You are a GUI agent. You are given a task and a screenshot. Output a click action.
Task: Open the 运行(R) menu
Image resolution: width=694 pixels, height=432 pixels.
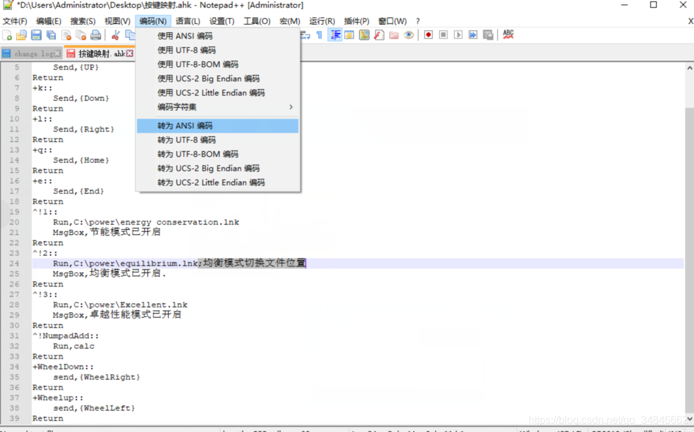click(x=322, y=21)
